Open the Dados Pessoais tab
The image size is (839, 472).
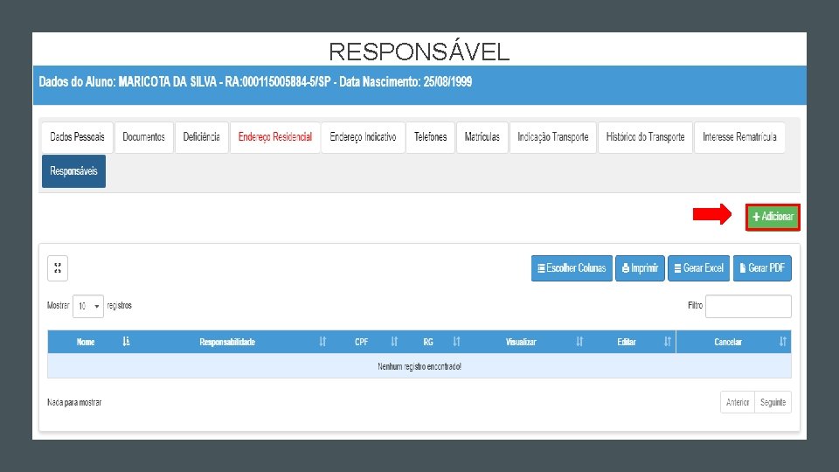click(77, 137)
